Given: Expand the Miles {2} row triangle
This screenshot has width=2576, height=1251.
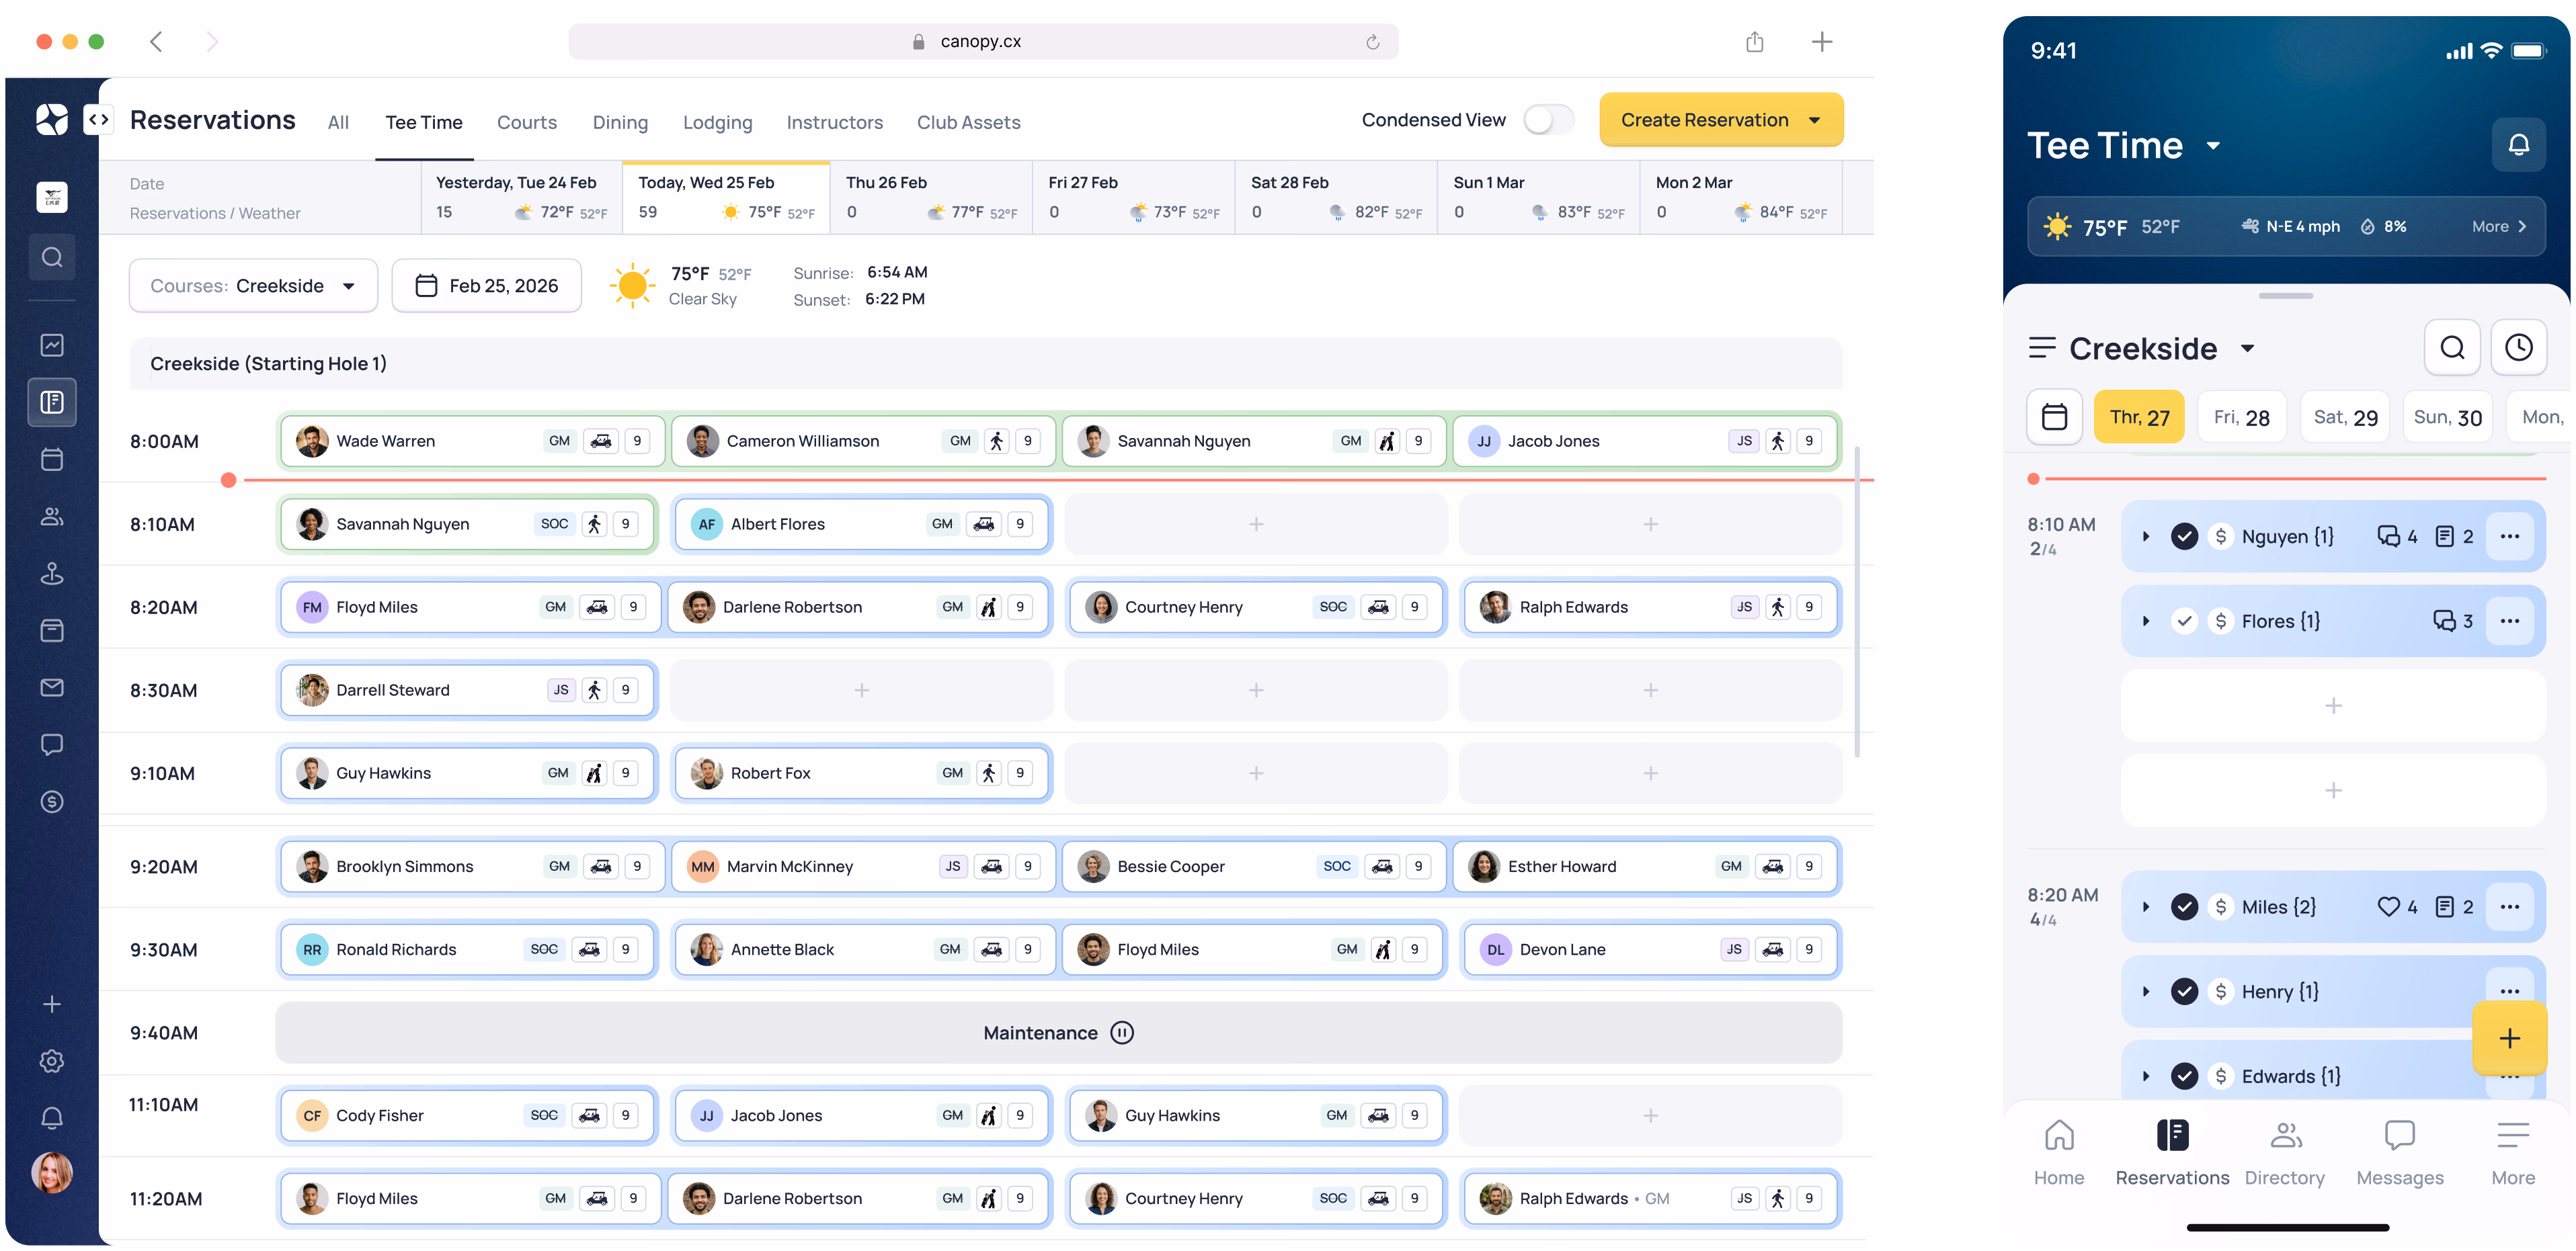Looking at the screenshot, I should click(2146, 907).
